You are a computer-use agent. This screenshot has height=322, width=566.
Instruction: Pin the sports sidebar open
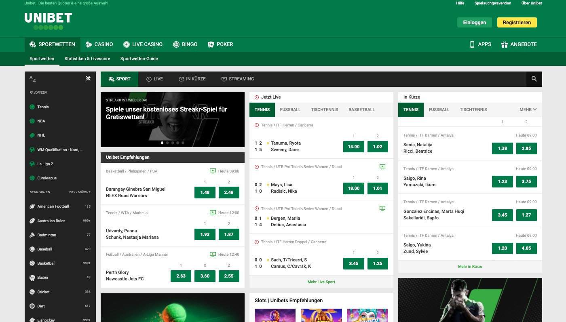coord(88,78)
